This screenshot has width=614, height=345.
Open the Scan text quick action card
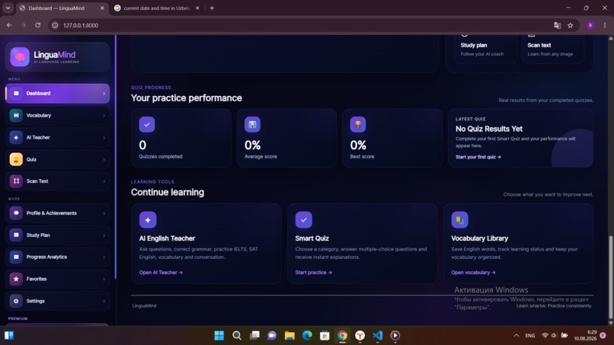tap(552, 49)
